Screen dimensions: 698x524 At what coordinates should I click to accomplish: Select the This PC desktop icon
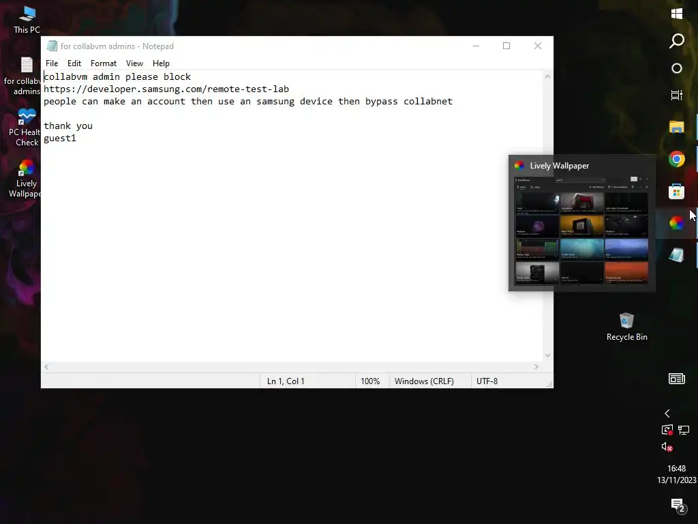27,20
